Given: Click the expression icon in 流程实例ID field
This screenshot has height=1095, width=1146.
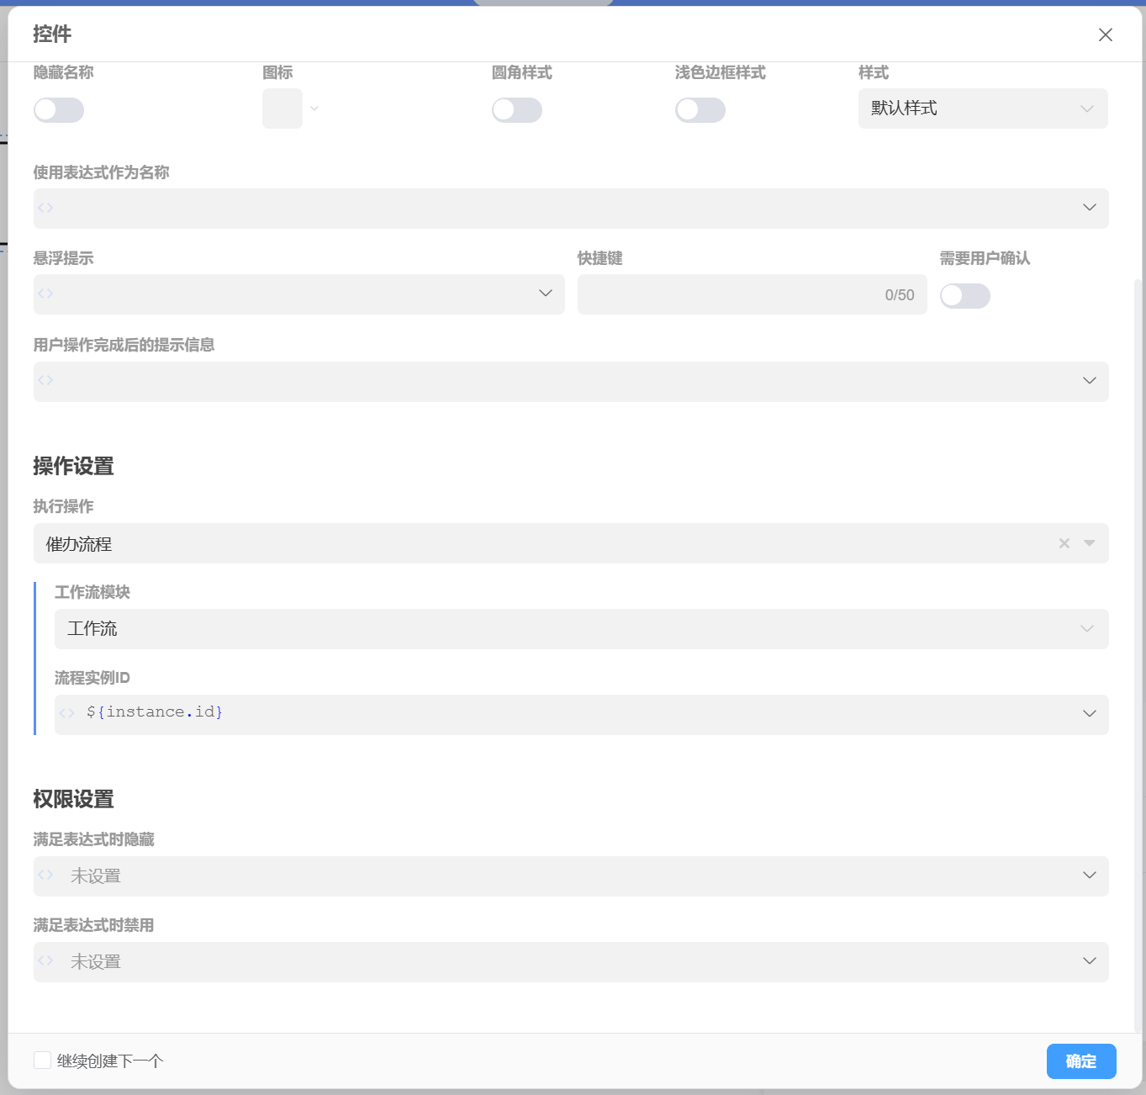Looking at the screenshot, I should tap(67, 713).
